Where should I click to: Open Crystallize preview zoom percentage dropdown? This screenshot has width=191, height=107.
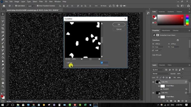click(79, 59)
